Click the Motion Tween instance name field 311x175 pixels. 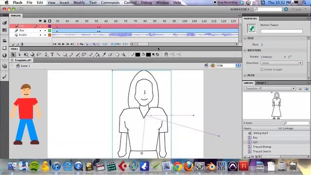[x=281, y=31]
